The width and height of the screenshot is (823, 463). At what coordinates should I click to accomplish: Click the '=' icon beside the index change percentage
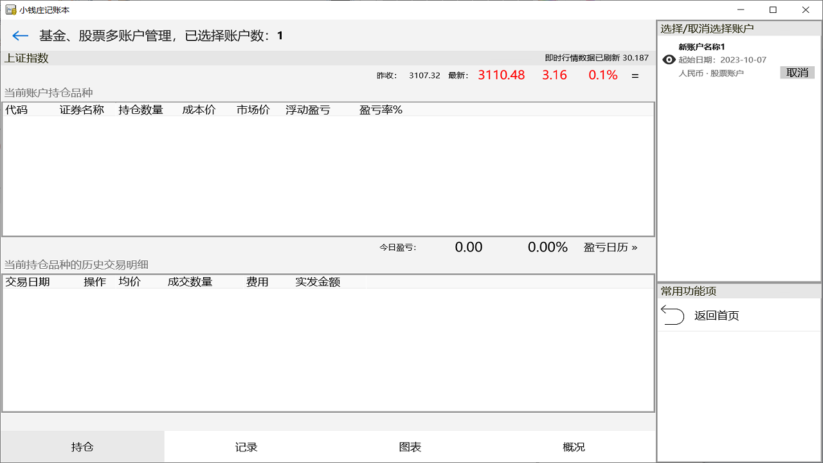point(634,75)
